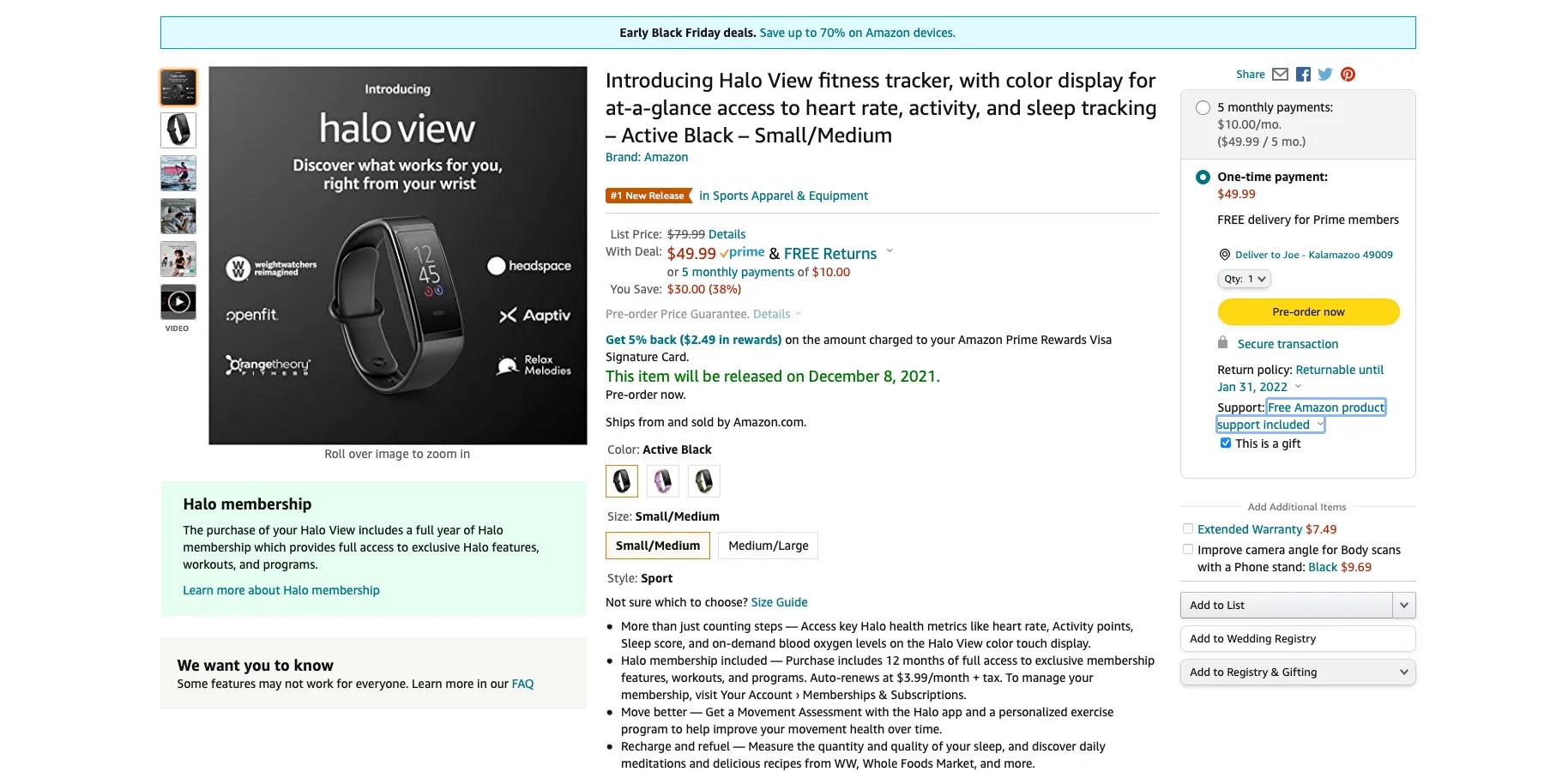This screenshot has height=772, width=1544.
Task: Share the product on Facebook
Action: pyautogui.click(x=1302, y=75)
